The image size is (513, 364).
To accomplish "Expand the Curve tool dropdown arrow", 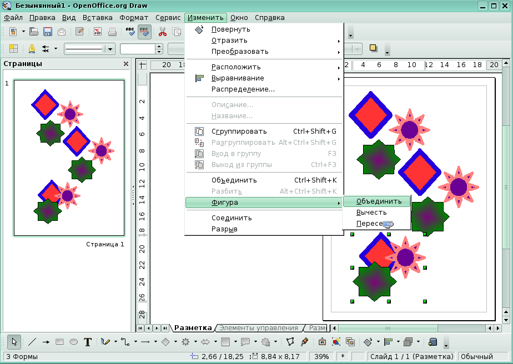I will [116, 342].
